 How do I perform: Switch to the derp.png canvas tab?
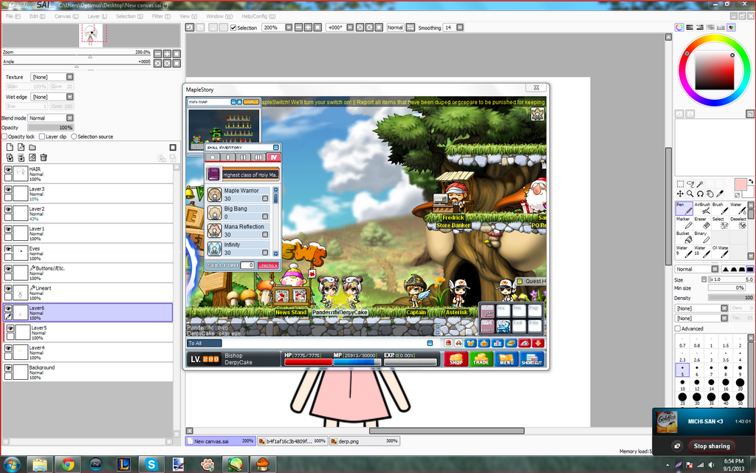click(365, 441)
